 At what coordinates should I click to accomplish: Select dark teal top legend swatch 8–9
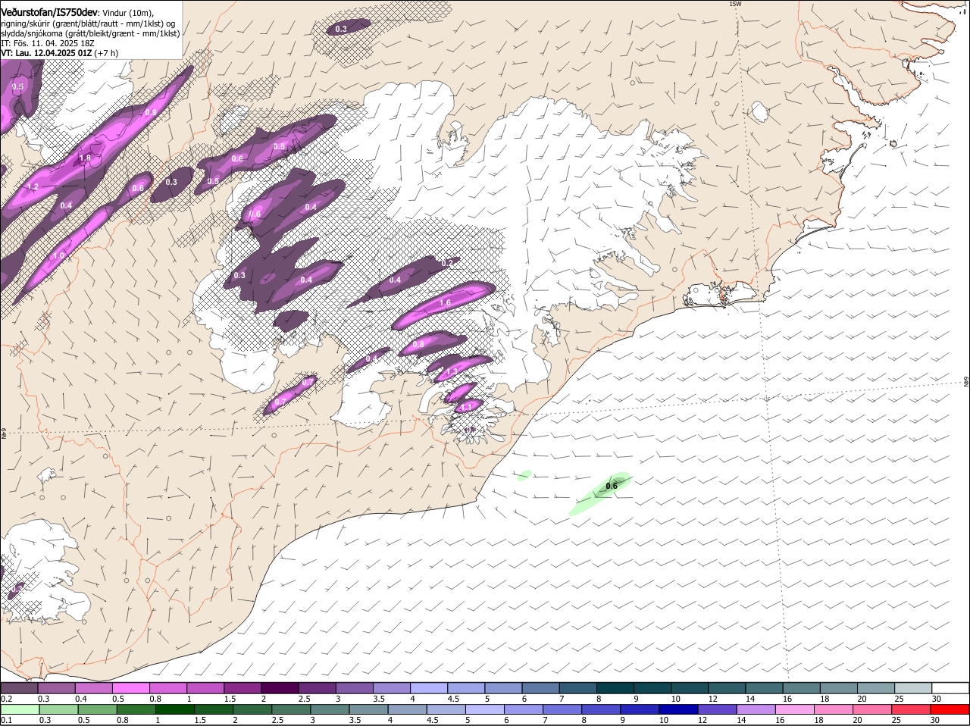pyautogui.click(x=615, y=687)
